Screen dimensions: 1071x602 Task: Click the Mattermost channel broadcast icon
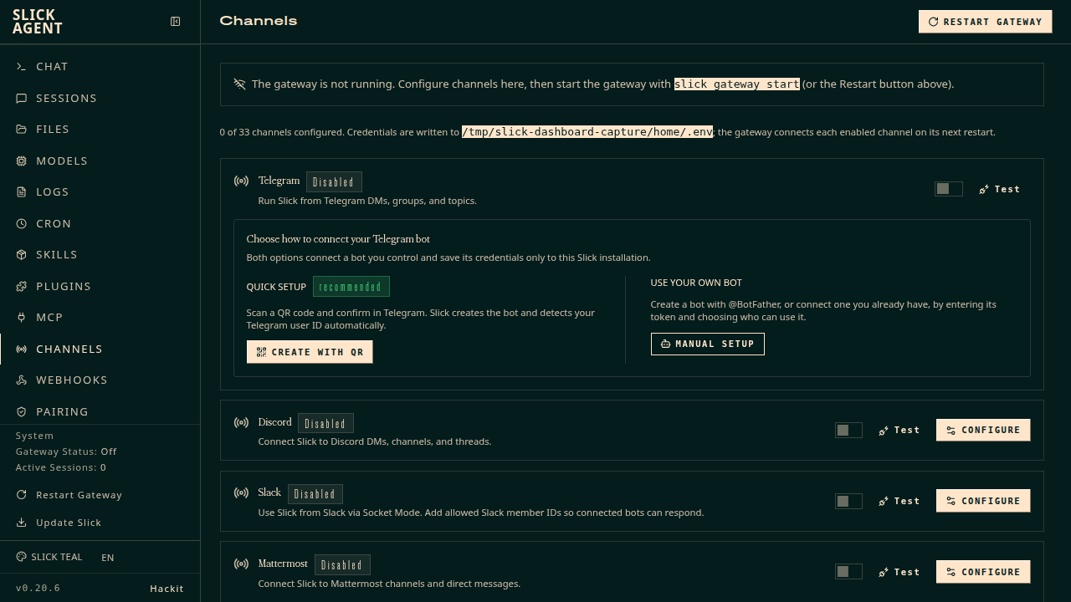pyautogui.click(x=241, y=564)
